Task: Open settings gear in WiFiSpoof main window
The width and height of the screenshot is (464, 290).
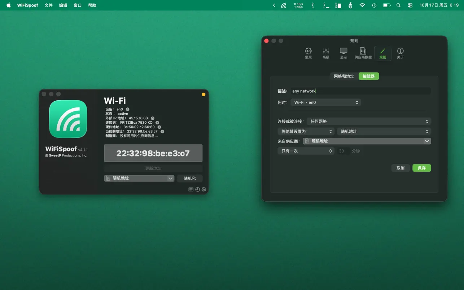Action: 204,189
